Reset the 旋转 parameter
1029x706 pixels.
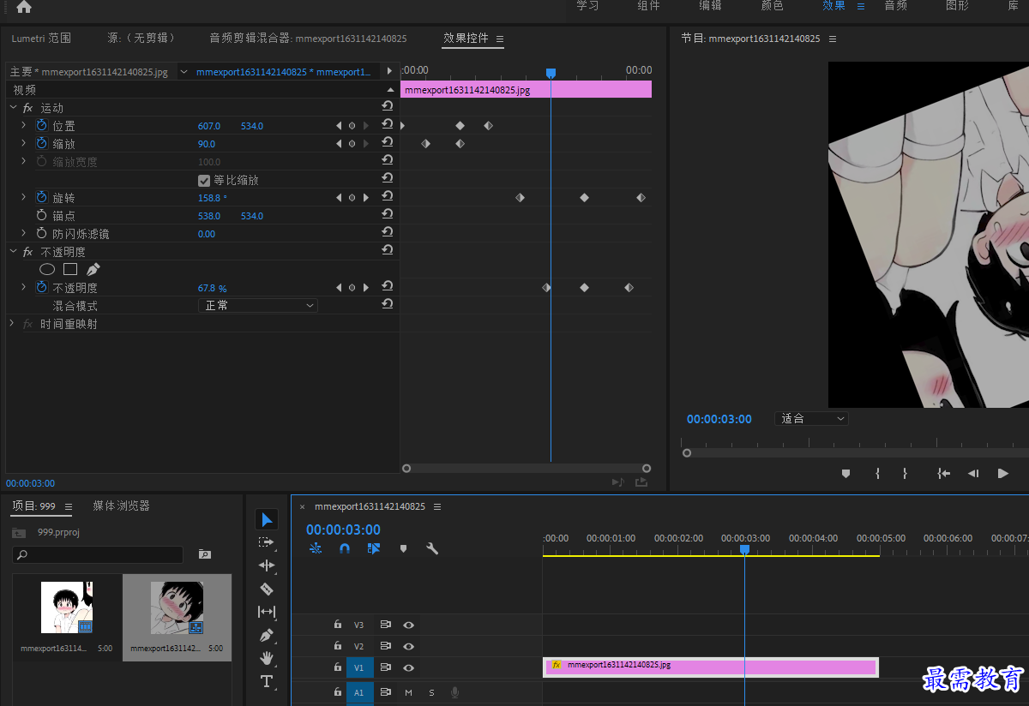click(388, 197)
